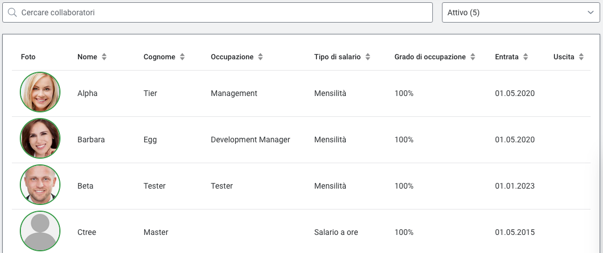Select the Development Manager occupation cell
The width and height of the screenshot is (603, 253).
250,139
